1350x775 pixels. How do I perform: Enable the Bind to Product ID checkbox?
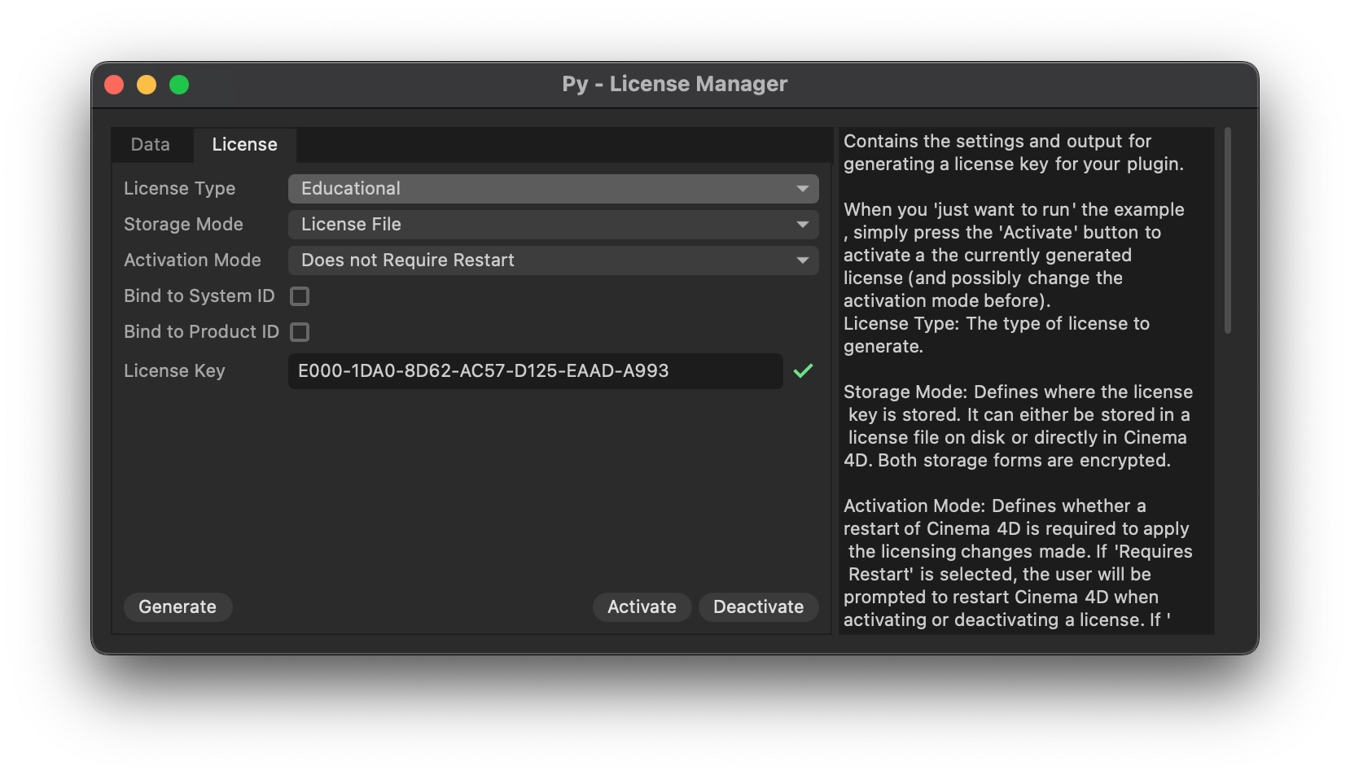click(x=300, y=332)
